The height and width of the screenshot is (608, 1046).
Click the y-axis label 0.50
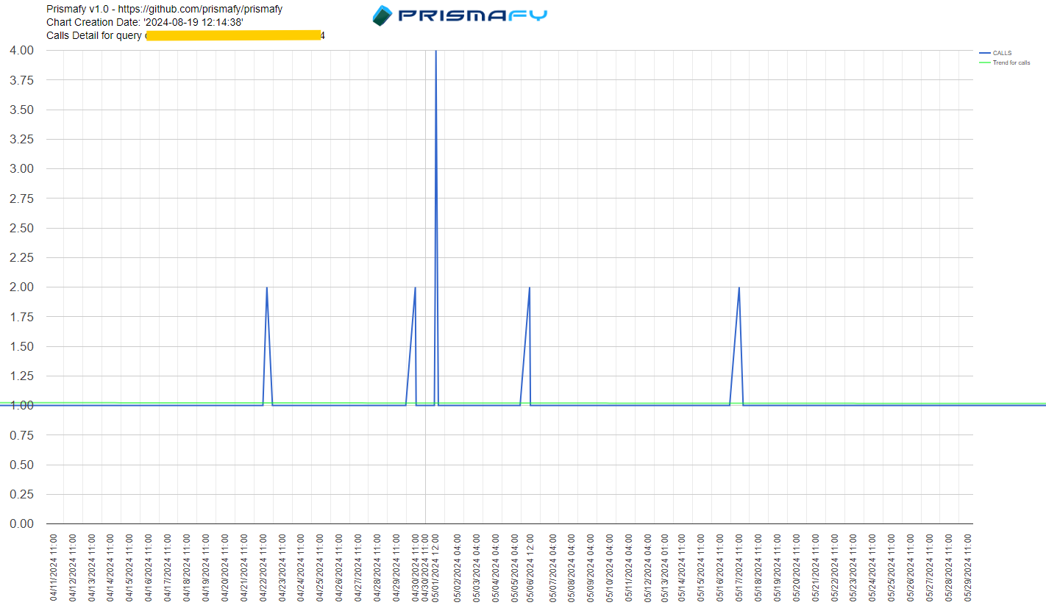22,465
